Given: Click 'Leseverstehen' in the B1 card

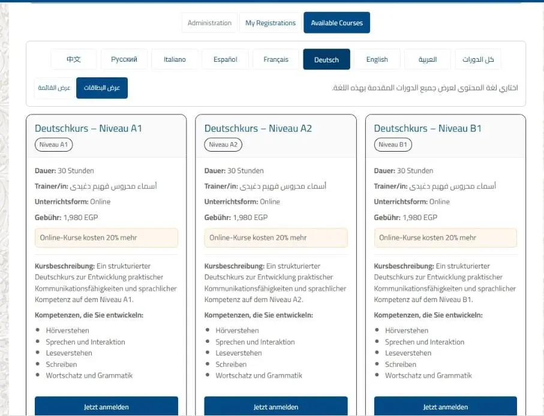Looking at the screenshot, I should point(408,353).
